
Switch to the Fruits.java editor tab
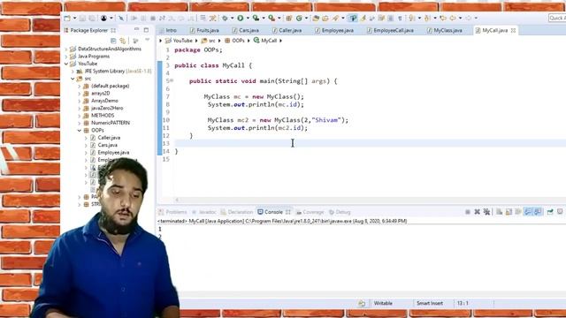coord(204,30)
